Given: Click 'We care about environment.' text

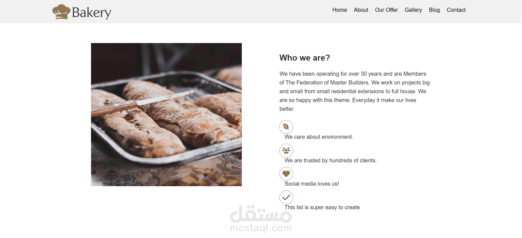Looking at the screenshot, I should tap(319, 137).
